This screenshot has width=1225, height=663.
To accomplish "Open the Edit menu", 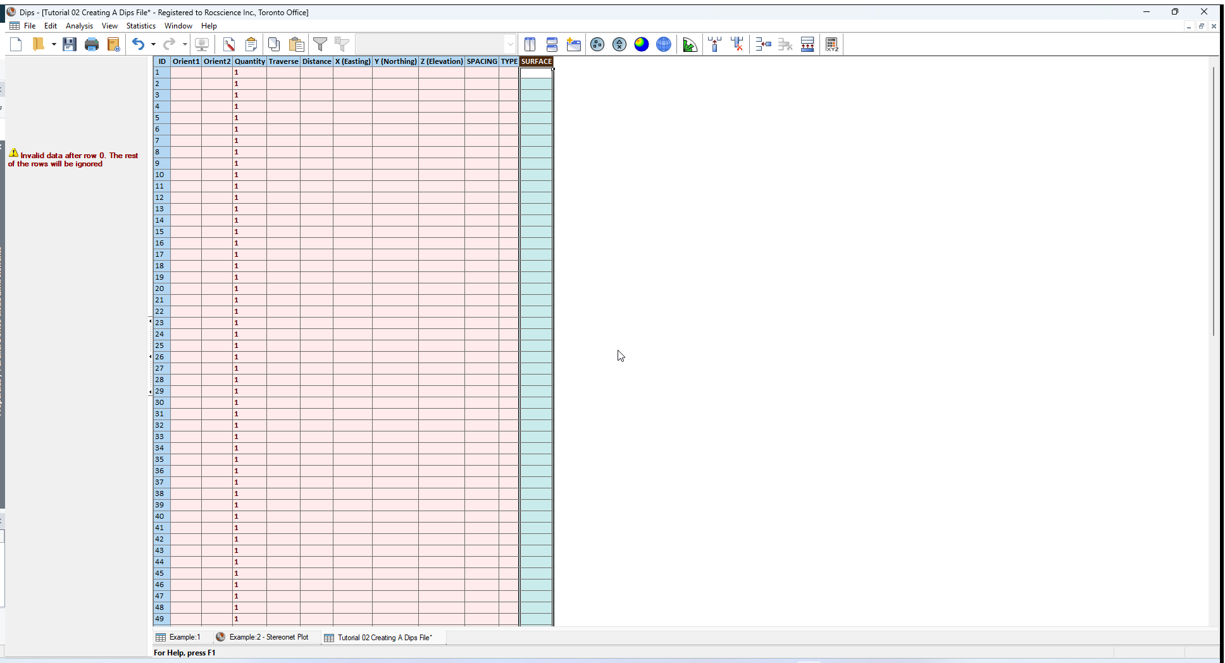I will (51, 26).
